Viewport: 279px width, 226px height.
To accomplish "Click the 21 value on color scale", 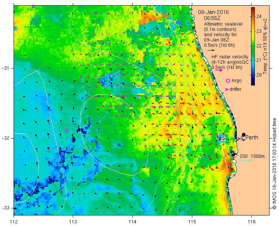I will click(x=259, y=60).
